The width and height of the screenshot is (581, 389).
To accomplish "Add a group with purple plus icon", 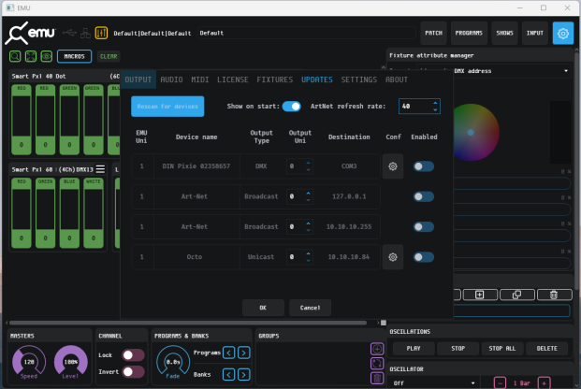I will (377, 349).
